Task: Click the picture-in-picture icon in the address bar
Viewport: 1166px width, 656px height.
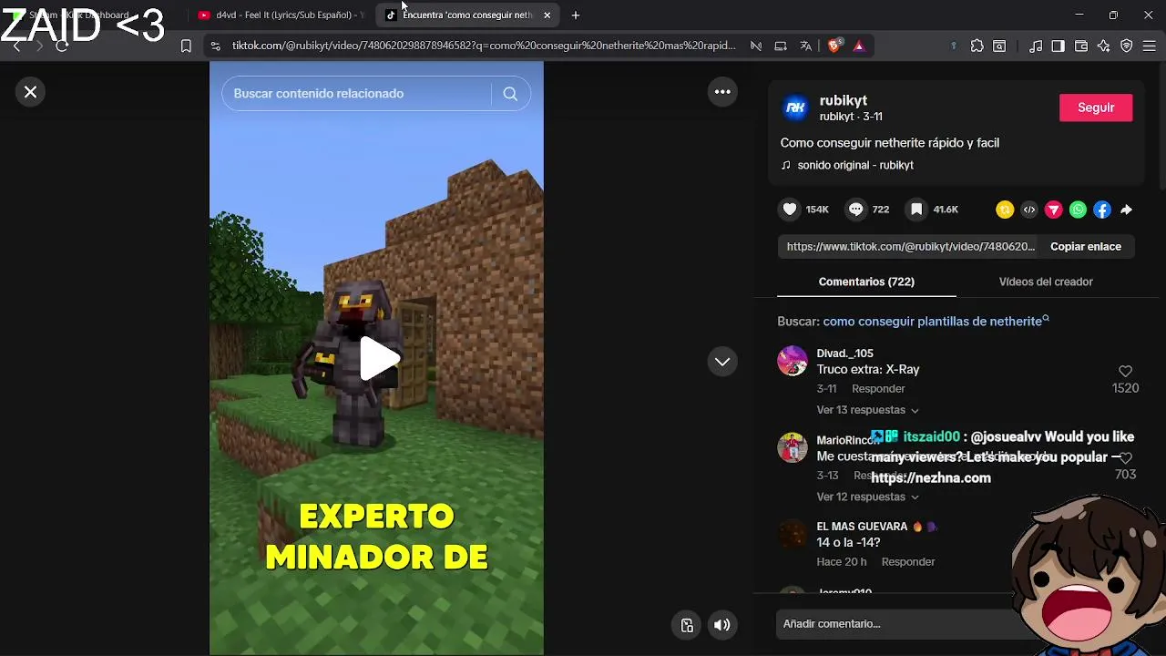Action: click(x=781, y=46)
